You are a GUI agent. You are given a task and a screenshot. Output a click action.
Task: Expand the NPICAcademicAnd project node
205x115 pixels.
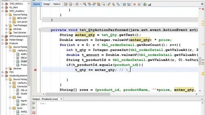(x=3, y=36)
